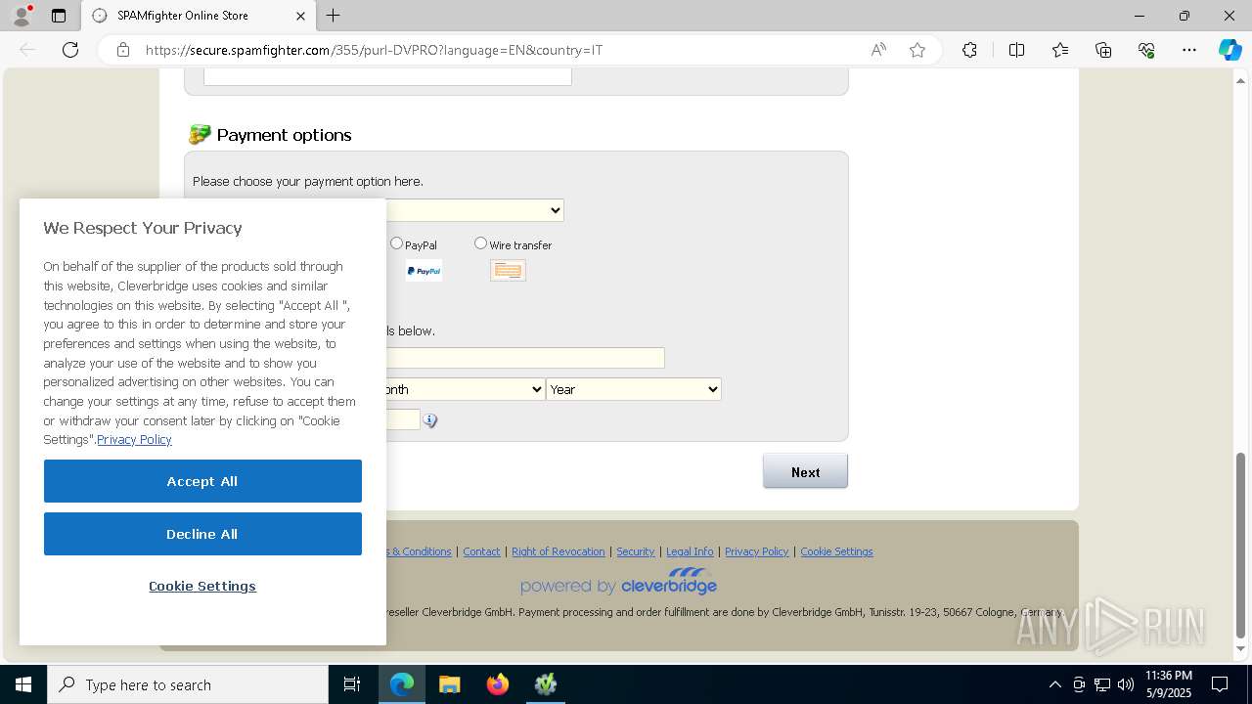Click the security code info icon
Viewport: 1252px width, 704px height.
click(x=430, y=420)
